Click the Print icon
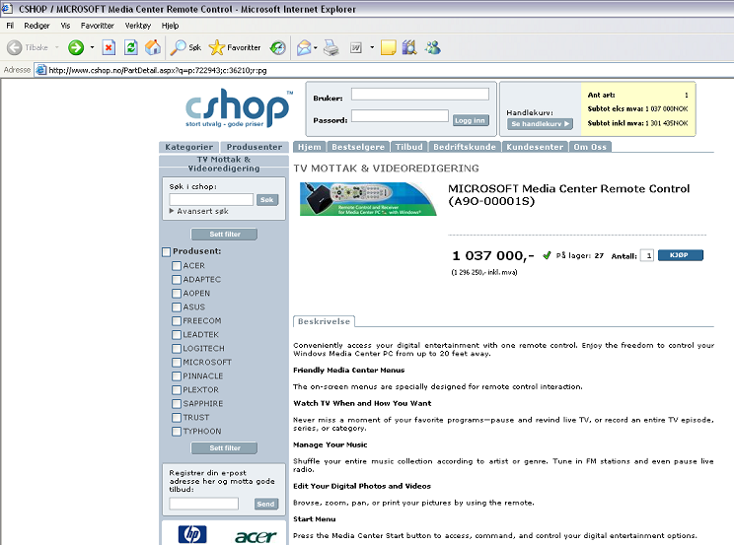 [331, 47]
